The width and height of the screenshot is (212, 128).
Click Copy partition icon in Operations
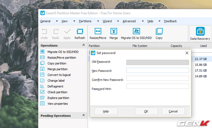pos(42,63)
